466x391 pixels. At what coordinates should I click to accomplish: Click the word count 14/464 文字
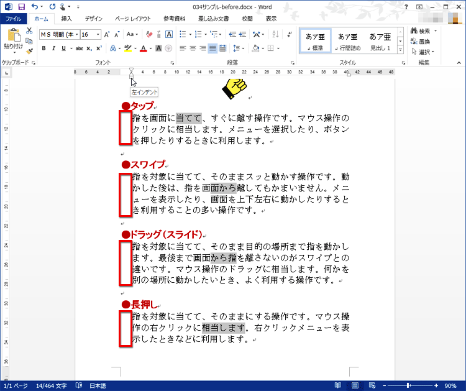tap(51, 385)
